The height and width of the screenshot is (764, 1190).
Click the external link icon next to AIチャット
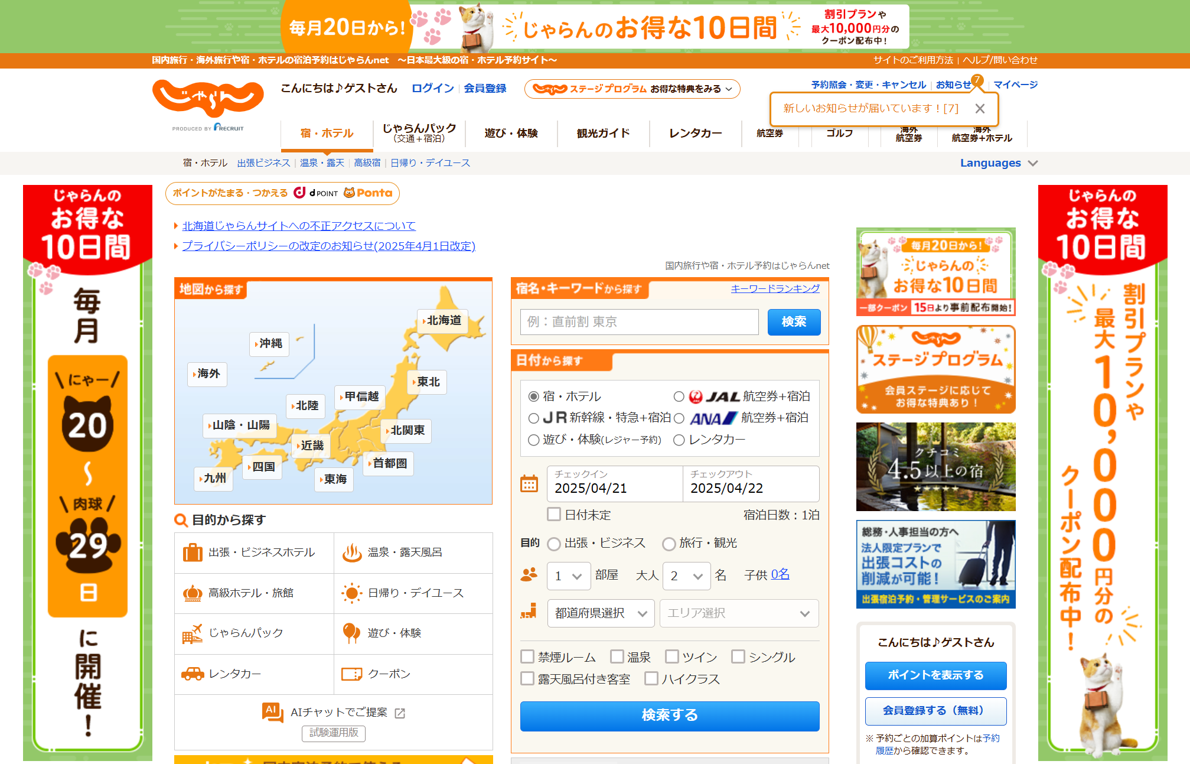400,713
